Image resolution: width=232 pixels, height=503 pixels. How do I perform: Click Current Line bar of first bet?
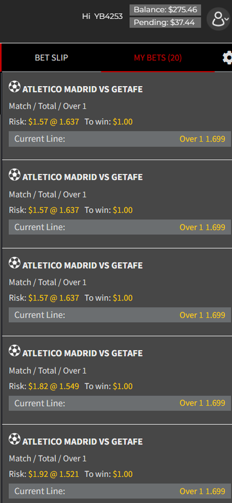pos(120,139)
